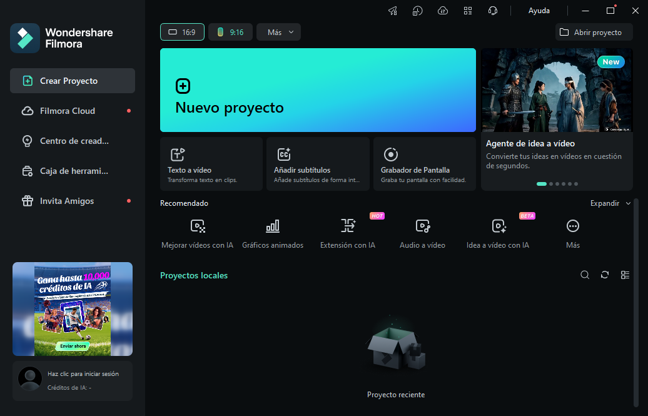Select Crear Proyecto in sidebar
The image size is (648, 416).
73,81
